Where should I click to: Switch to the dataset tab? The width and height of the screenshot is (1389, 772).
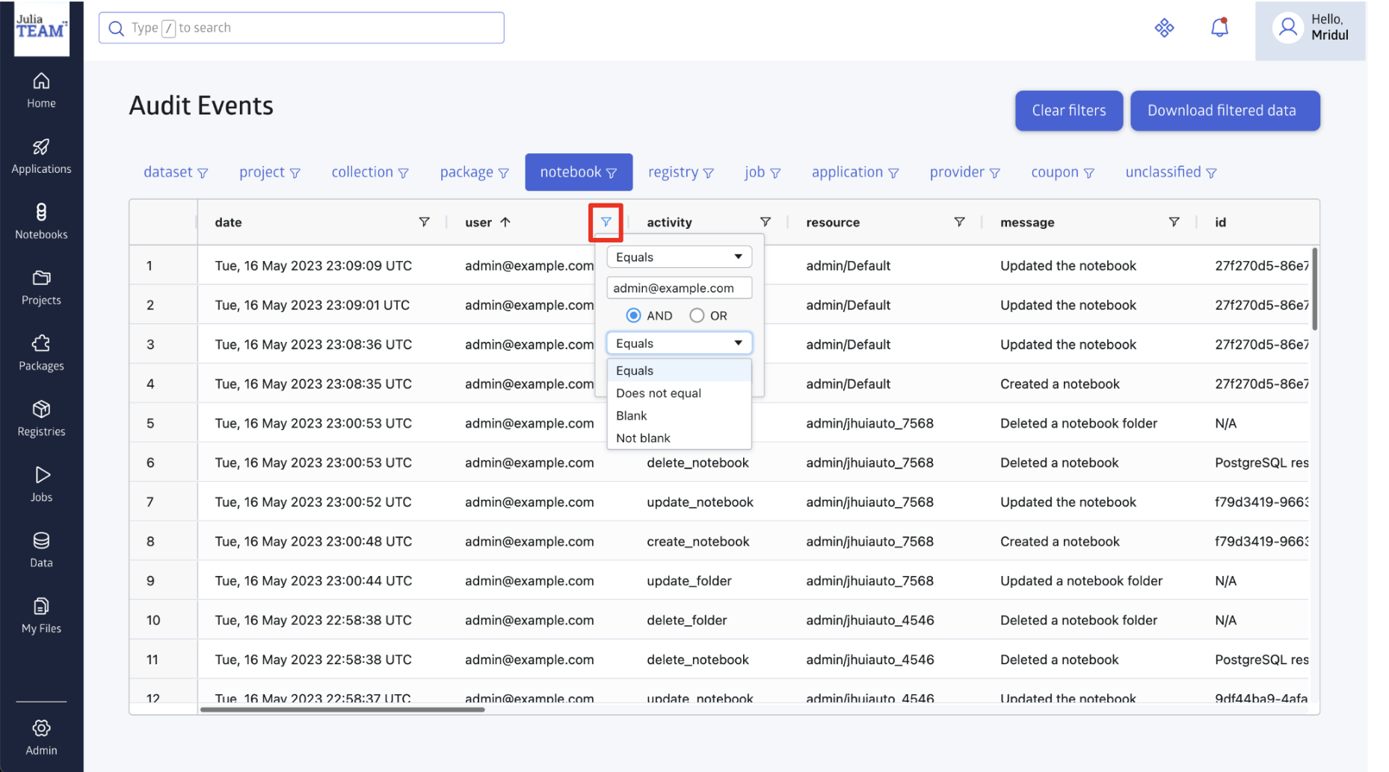click(x=175, y=173)
